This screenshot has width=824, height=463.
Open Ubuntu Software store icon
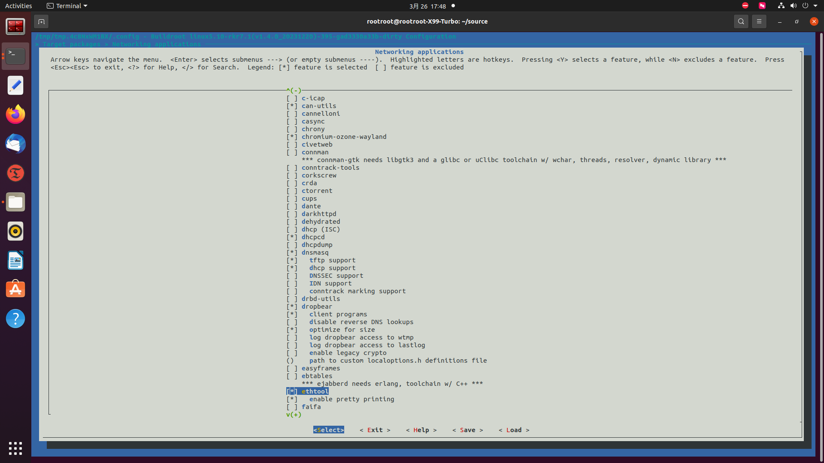[x=15, y=289]
